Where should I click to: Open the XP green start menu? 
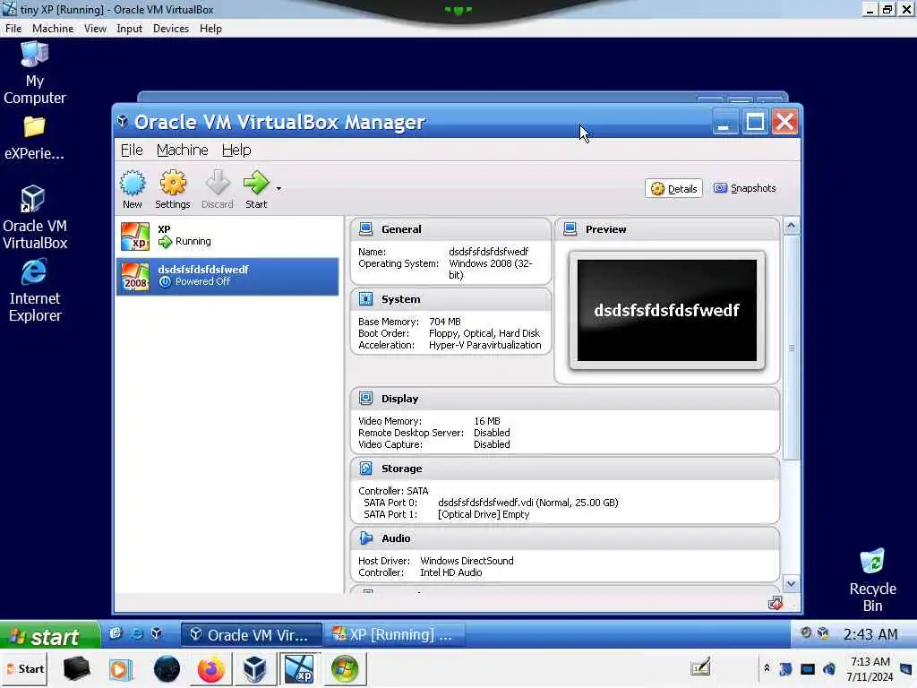(50, 636)
